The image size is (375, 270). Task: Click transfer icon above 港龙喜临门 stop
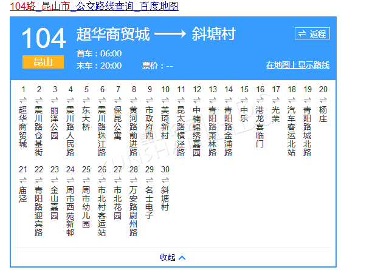coord(260,100)
